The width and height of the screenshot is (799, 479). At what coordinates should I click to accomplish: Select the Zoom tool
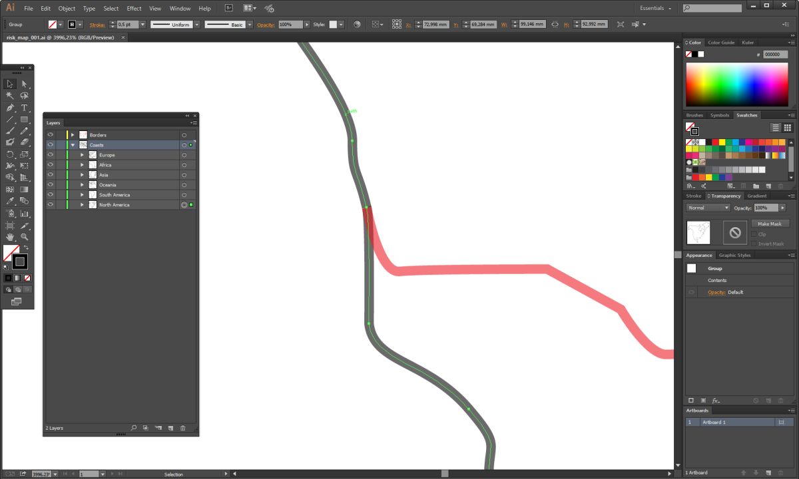[x=25, y=237]
